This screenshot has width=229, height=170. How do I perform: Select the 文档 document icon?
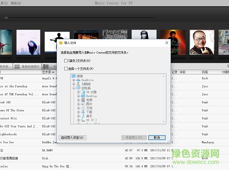click(83, 108)
